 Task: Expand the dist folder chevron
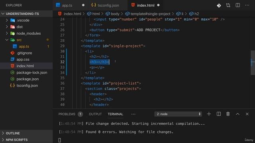[x=7, y=27]
